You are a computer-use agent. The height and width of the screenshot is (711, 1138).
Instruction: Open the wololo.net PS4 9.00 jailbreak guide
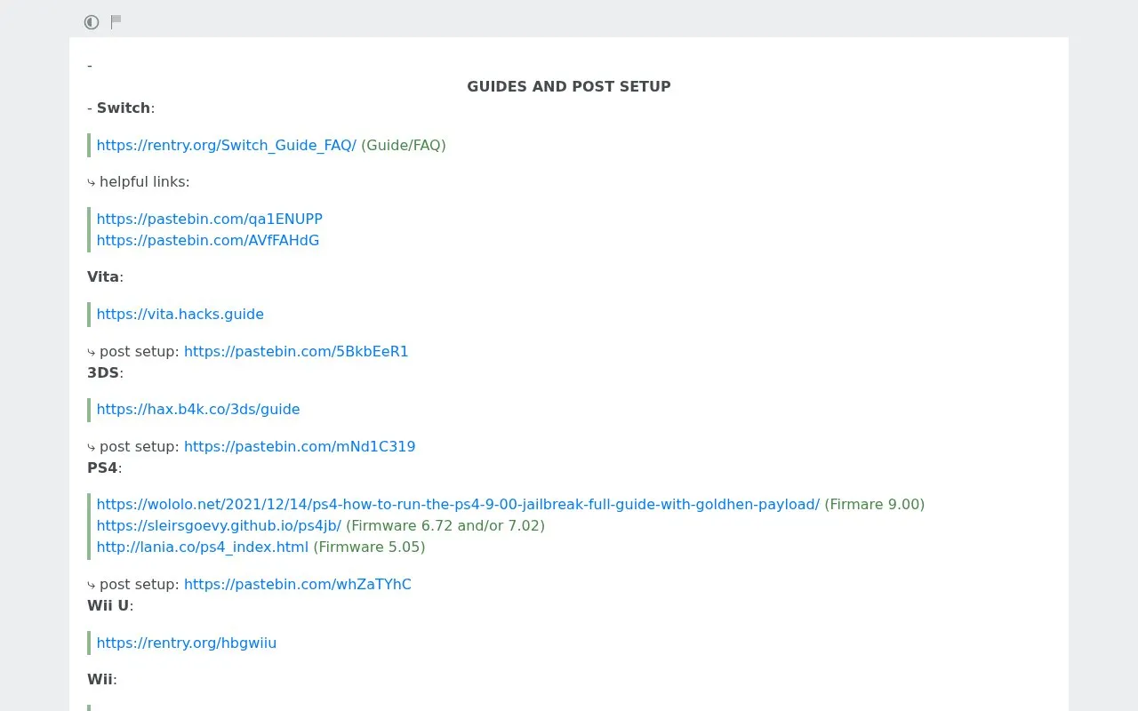tap(458, 504)
